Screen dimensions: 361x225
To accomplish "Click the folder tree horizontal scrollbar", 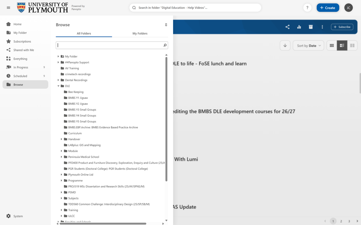I will point(103,223).
